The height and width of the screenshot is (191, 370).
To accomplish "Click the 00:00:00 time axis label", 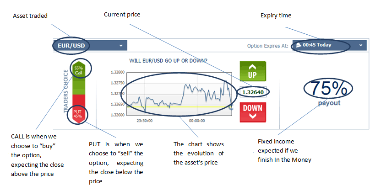I will pos(197,121).
